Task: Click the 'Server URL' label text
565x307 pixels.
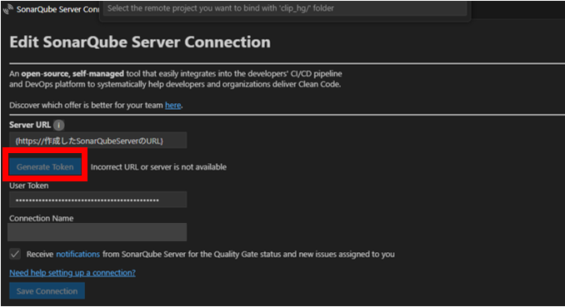Action: click(30, 125)
